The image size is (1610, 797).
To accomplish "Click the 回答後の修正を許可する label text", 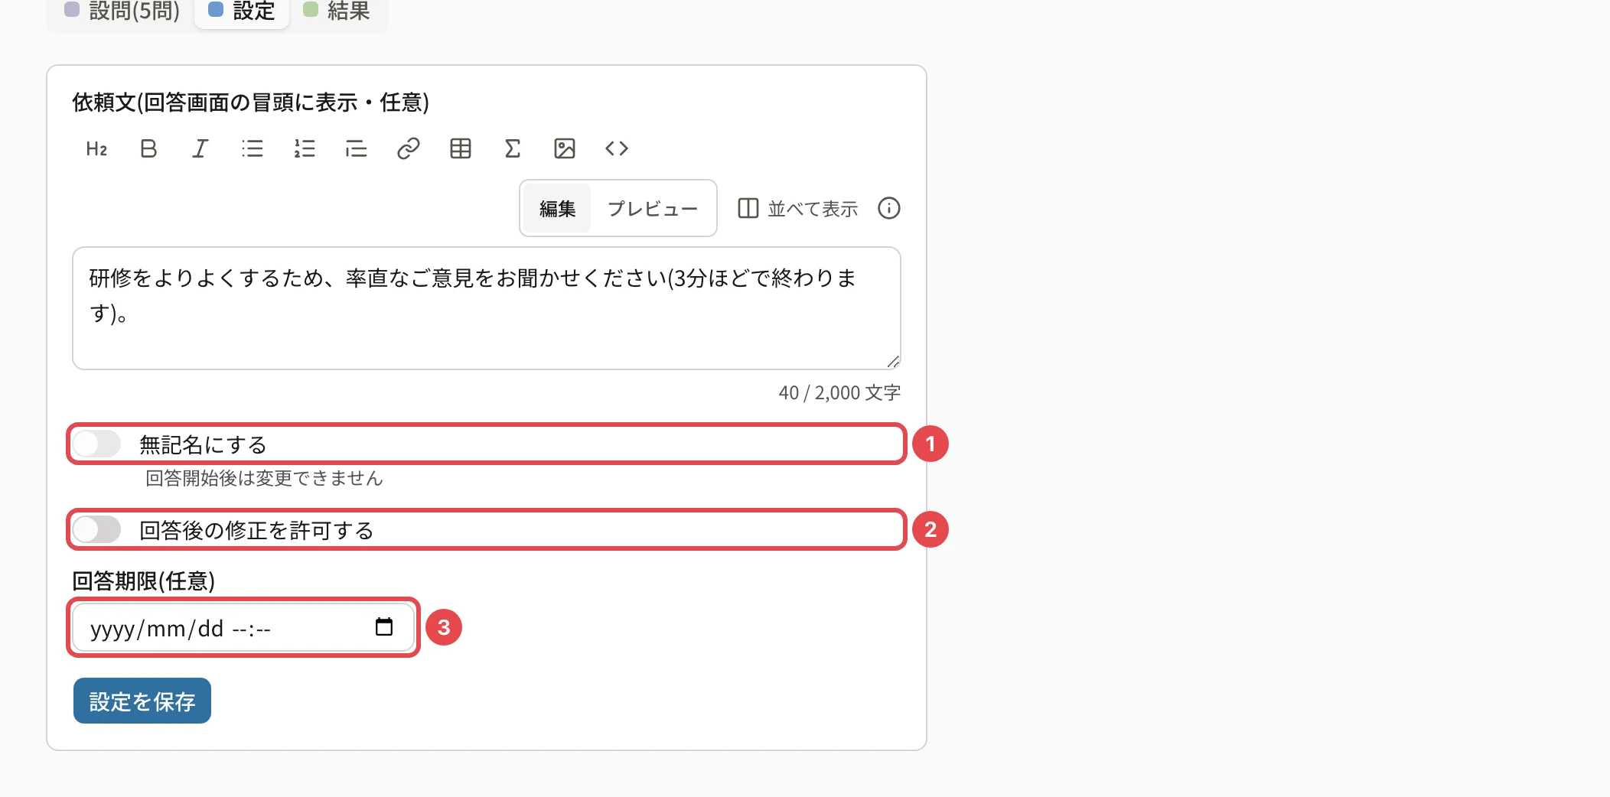I will click(x=256, y=530).
